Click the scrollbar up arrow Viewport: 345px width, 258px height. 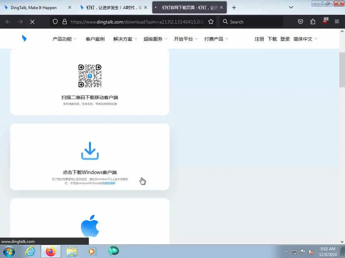click(342, 31)
